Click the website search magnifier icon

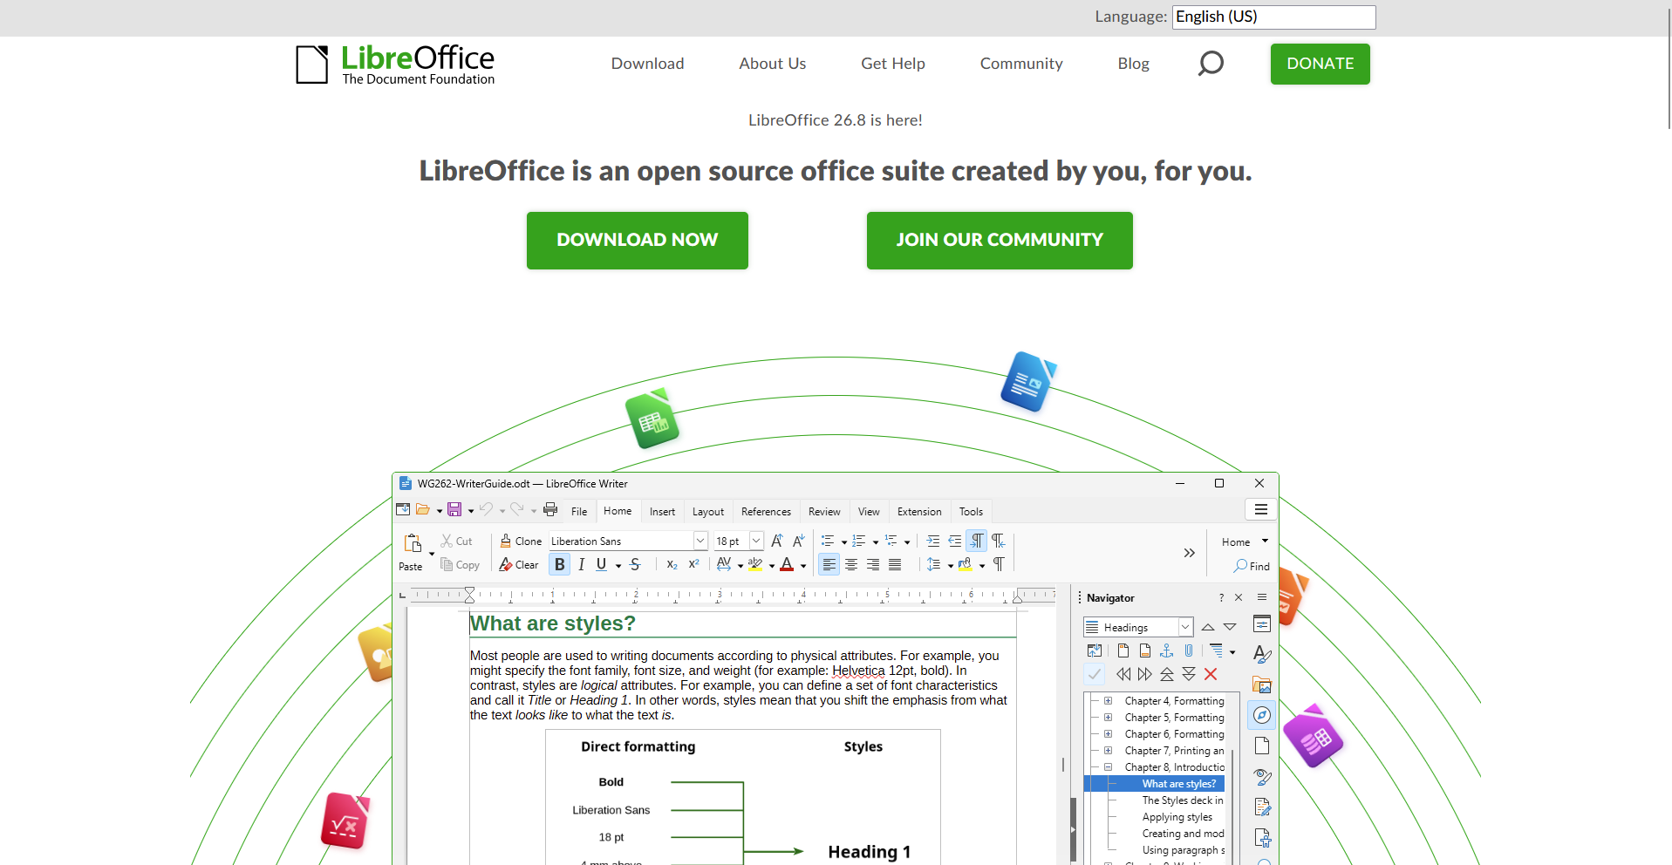click(1211, 64)
